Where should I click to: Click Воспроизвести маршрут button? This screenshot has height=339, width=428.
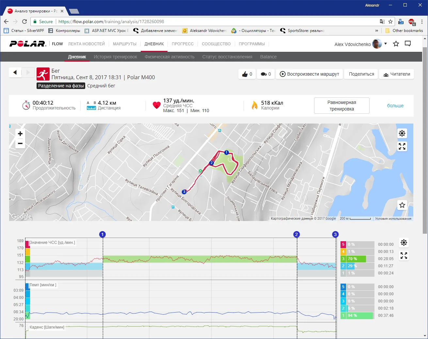click(x=309, y=74)
